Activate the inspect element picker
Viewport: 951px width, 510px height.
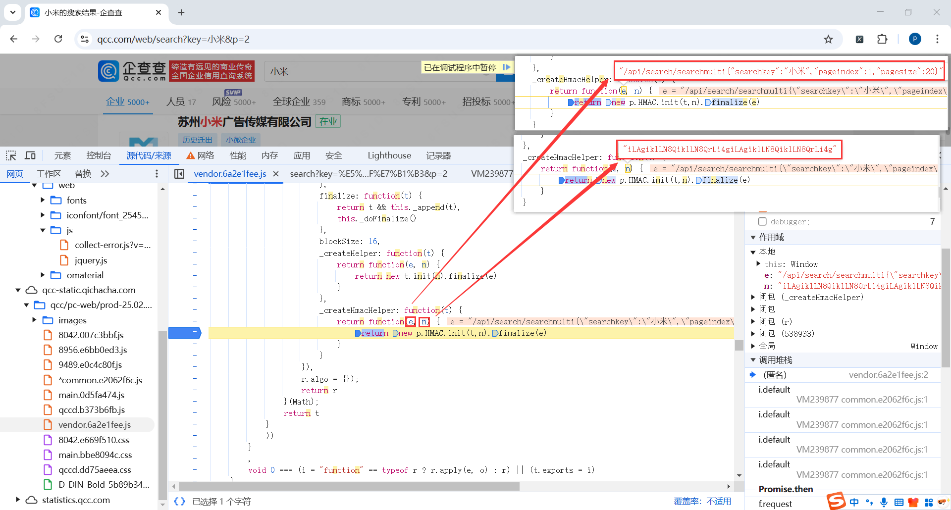(x=11, y=155)
